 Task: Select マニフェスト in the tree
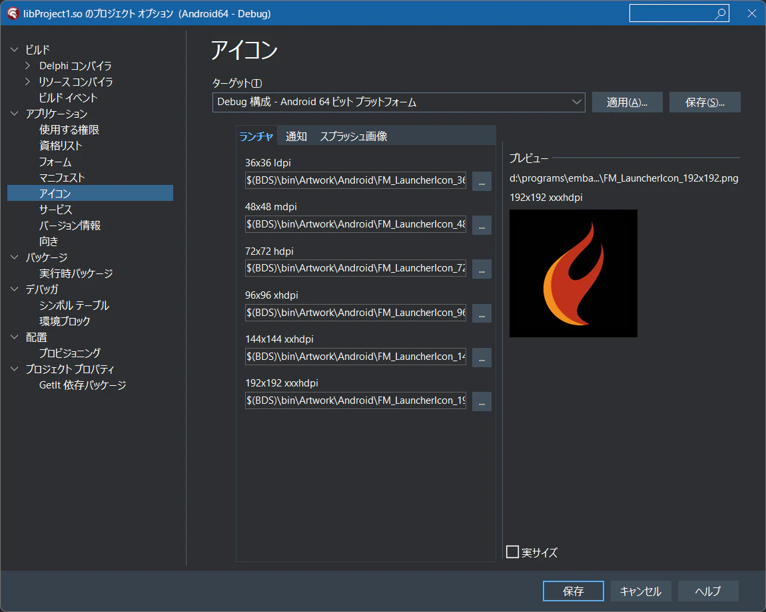(62, 177)
